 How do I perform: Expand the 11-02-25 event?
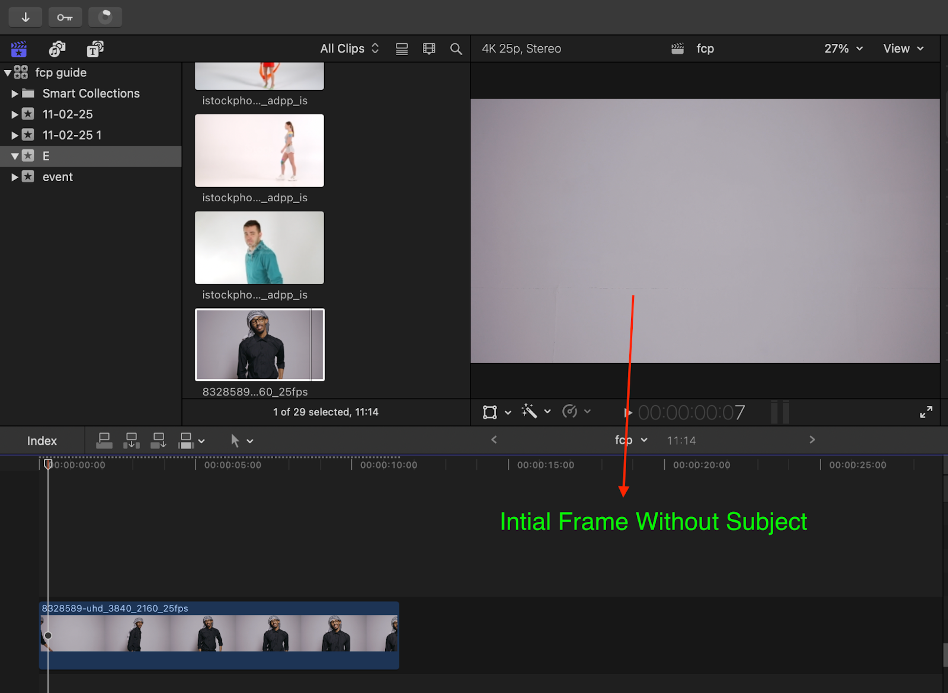click(x=15, y=114)
